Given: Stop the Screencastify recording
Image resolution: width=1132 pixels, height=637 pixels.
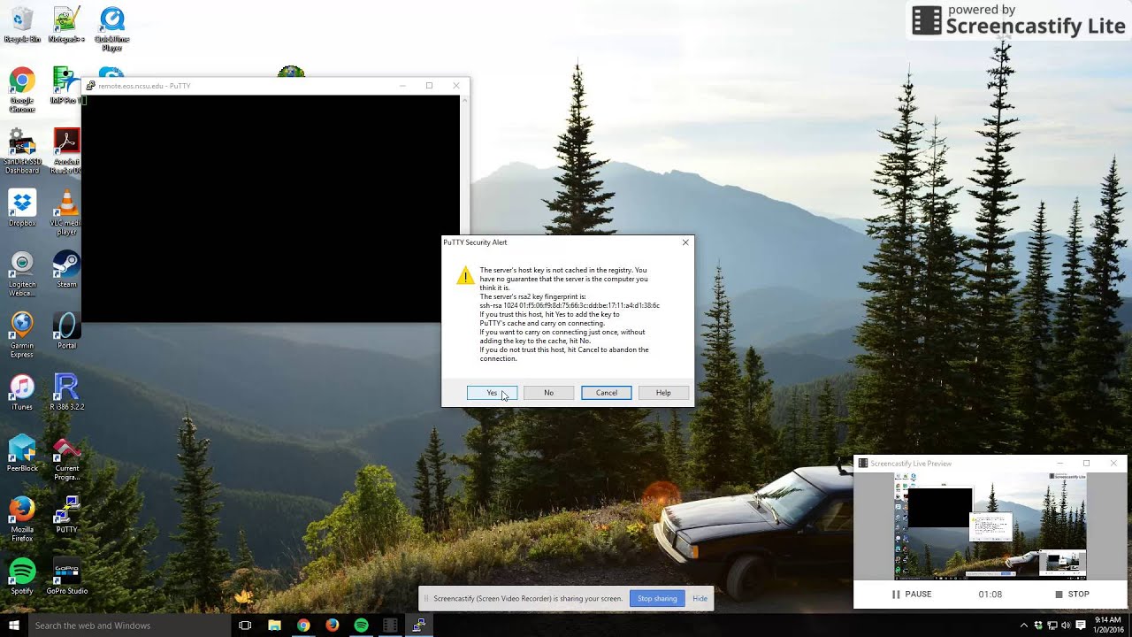Looking at the screenshot, I should (x=1072, y=595).
